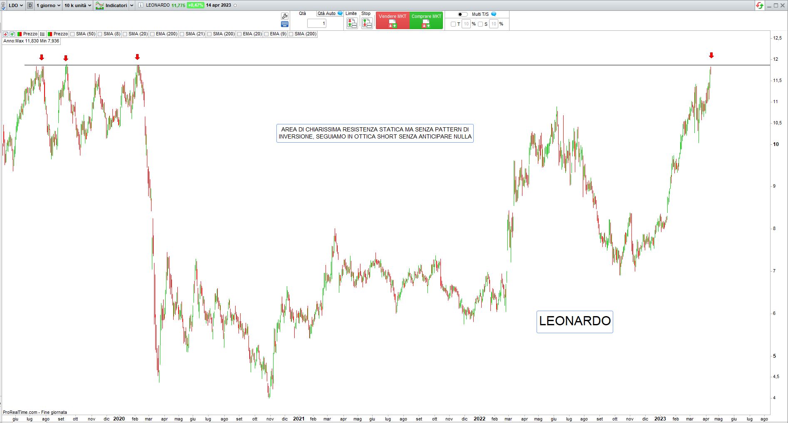Expand the arrow next to Indicatori
The height and width of the screenshot is (423, 788).
pyautogui.click(x=132, y=5)
